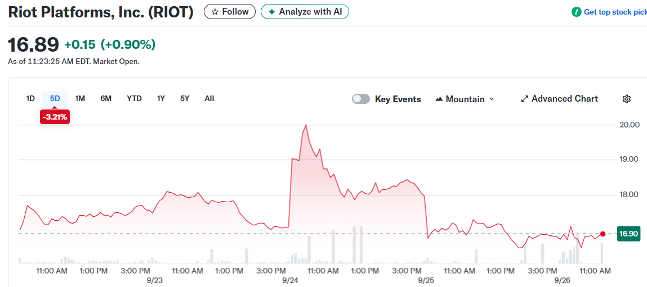Show the 5Y chart range
Screen dimensions: 647x287
[x=185, y=98]
